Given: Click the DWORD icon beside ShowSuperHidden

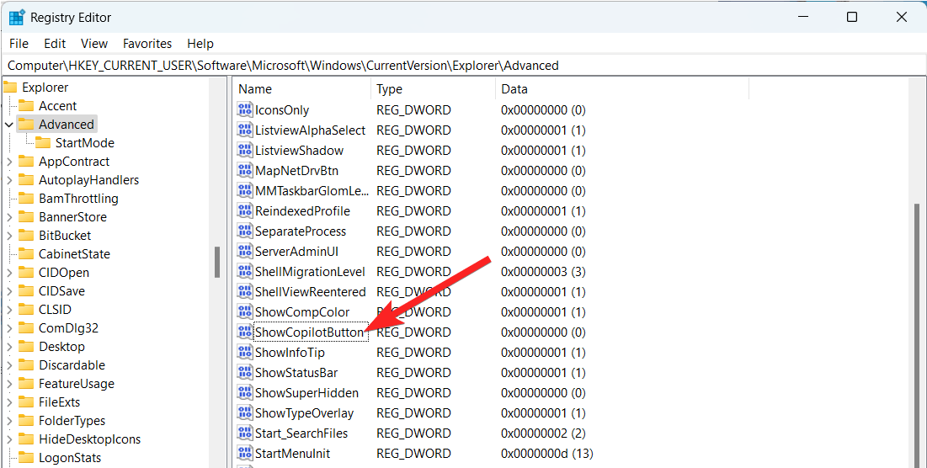Looking at the screenshot, I should tap(245, 393).
